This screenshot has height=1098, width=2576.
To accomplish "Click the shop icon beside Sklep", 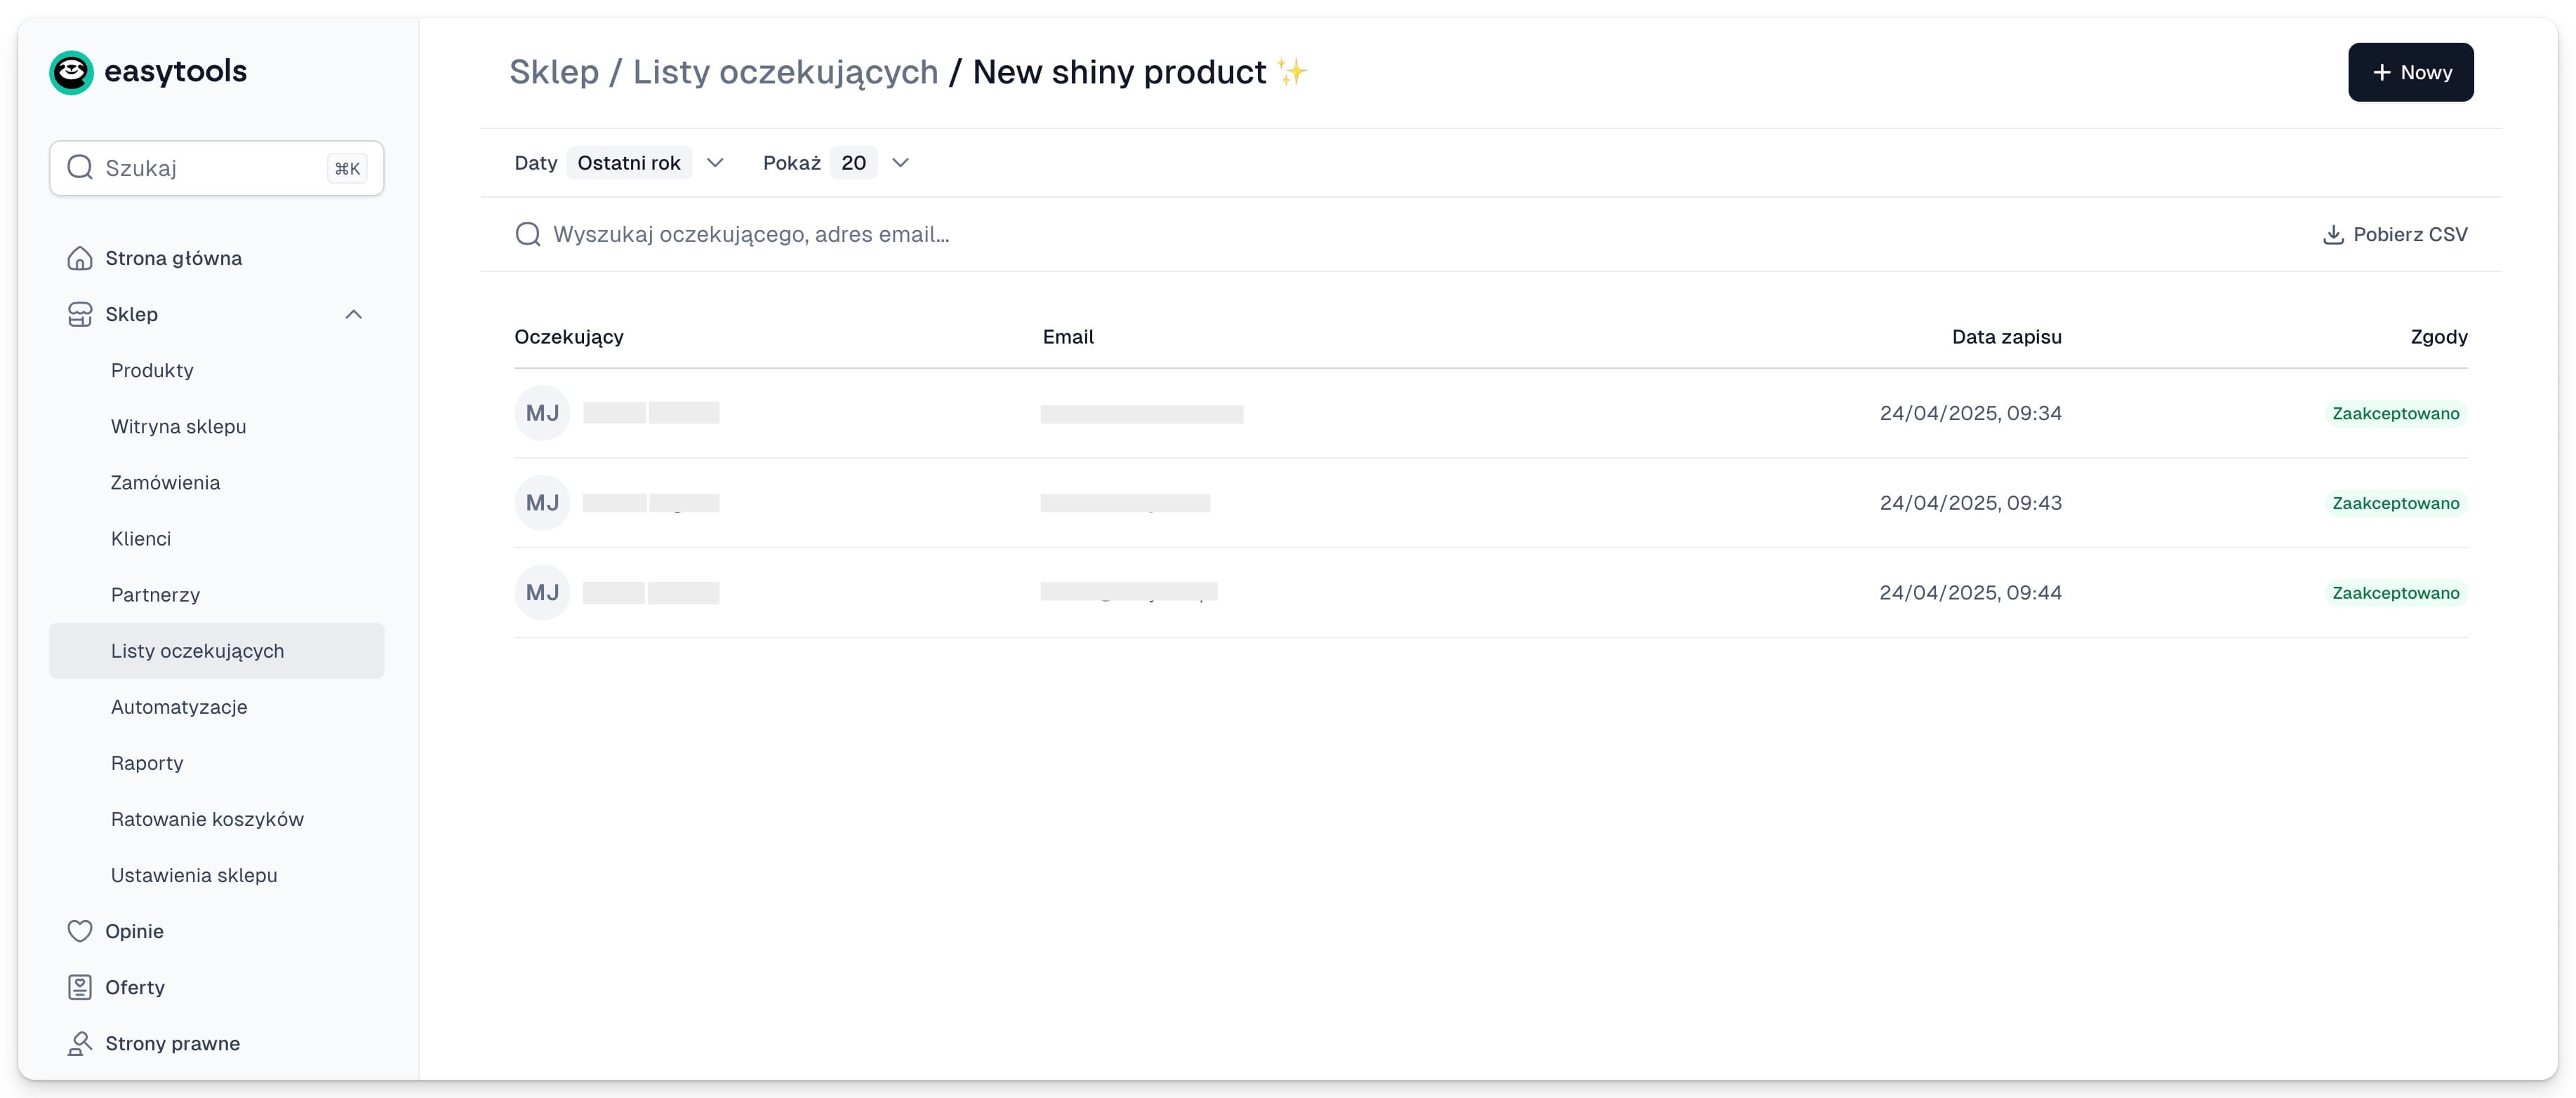I will 80,315.
